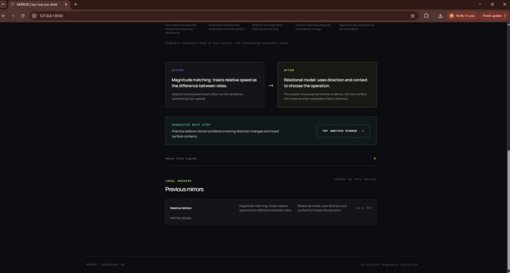The image size is (510, 273).
Task: Expand the About this signal section
Action: click(271, 158)
